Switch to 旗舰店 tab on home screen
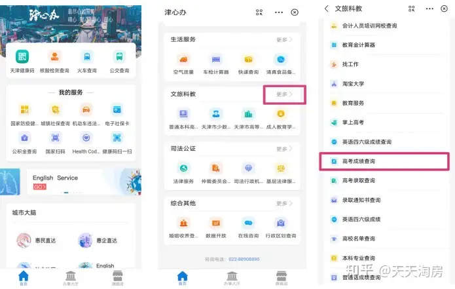 [118, 278]
